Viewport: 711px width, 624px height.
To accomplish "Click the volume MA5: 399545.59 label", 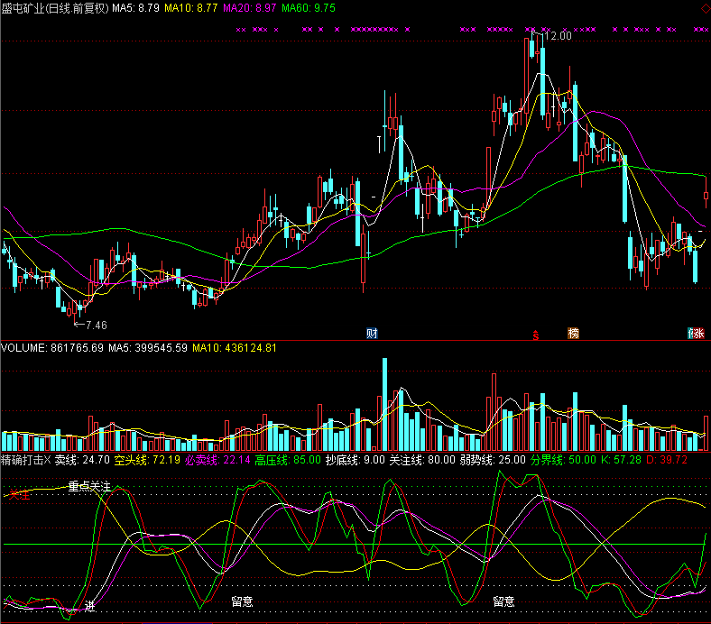I will (147, 348).
